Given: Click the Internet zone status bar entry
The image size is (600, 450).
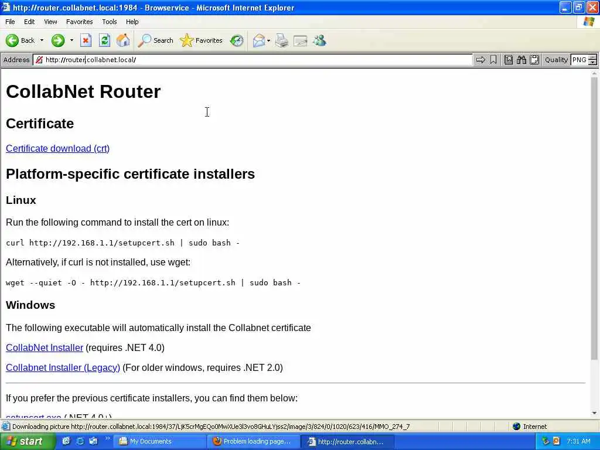Looking at the screenshot, I should point(530,427).
